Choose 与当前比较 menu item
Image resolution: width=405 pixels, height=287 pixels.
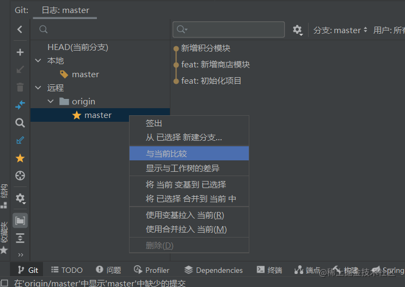pos(189,153)
